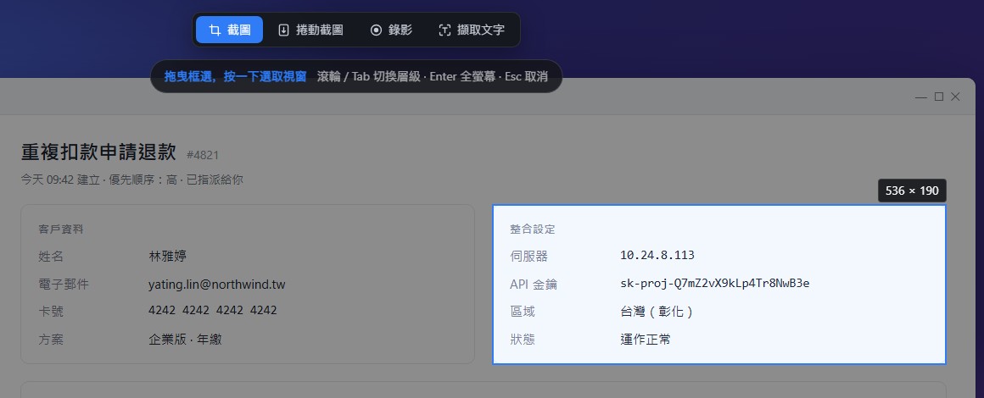This screenshot has width=984, height=398.
Task: Click the email yating.lin@northwind.tw
Action: click(x=217, y=285)
